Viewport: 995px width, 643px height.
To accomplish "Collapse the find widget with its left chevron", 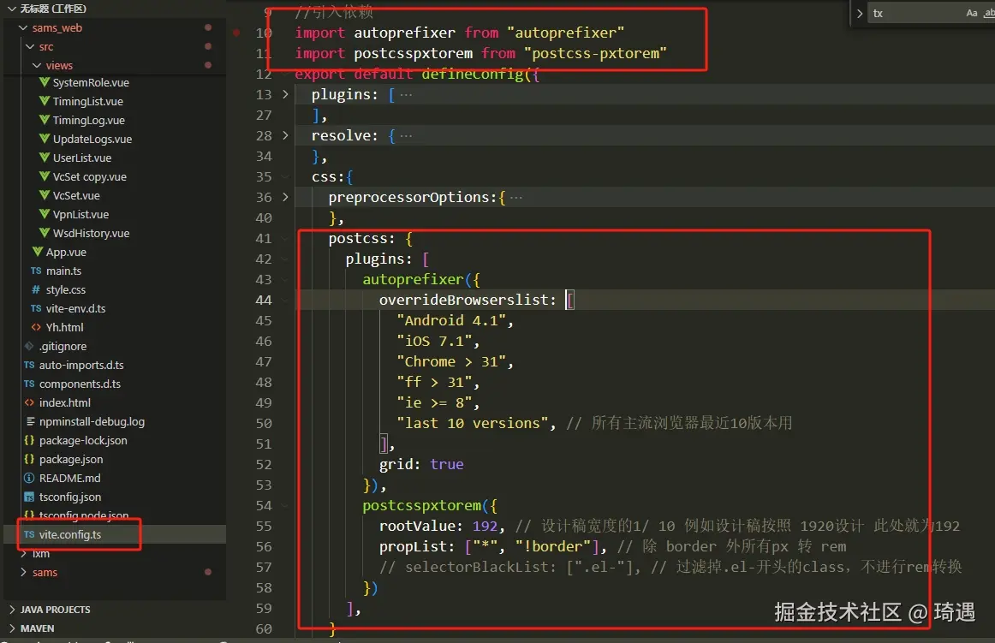I will click(x=858, y=13).
